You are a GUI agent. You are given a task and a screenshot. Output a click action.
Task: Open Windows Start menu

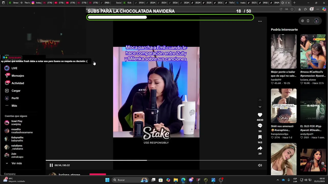[107, 180]
